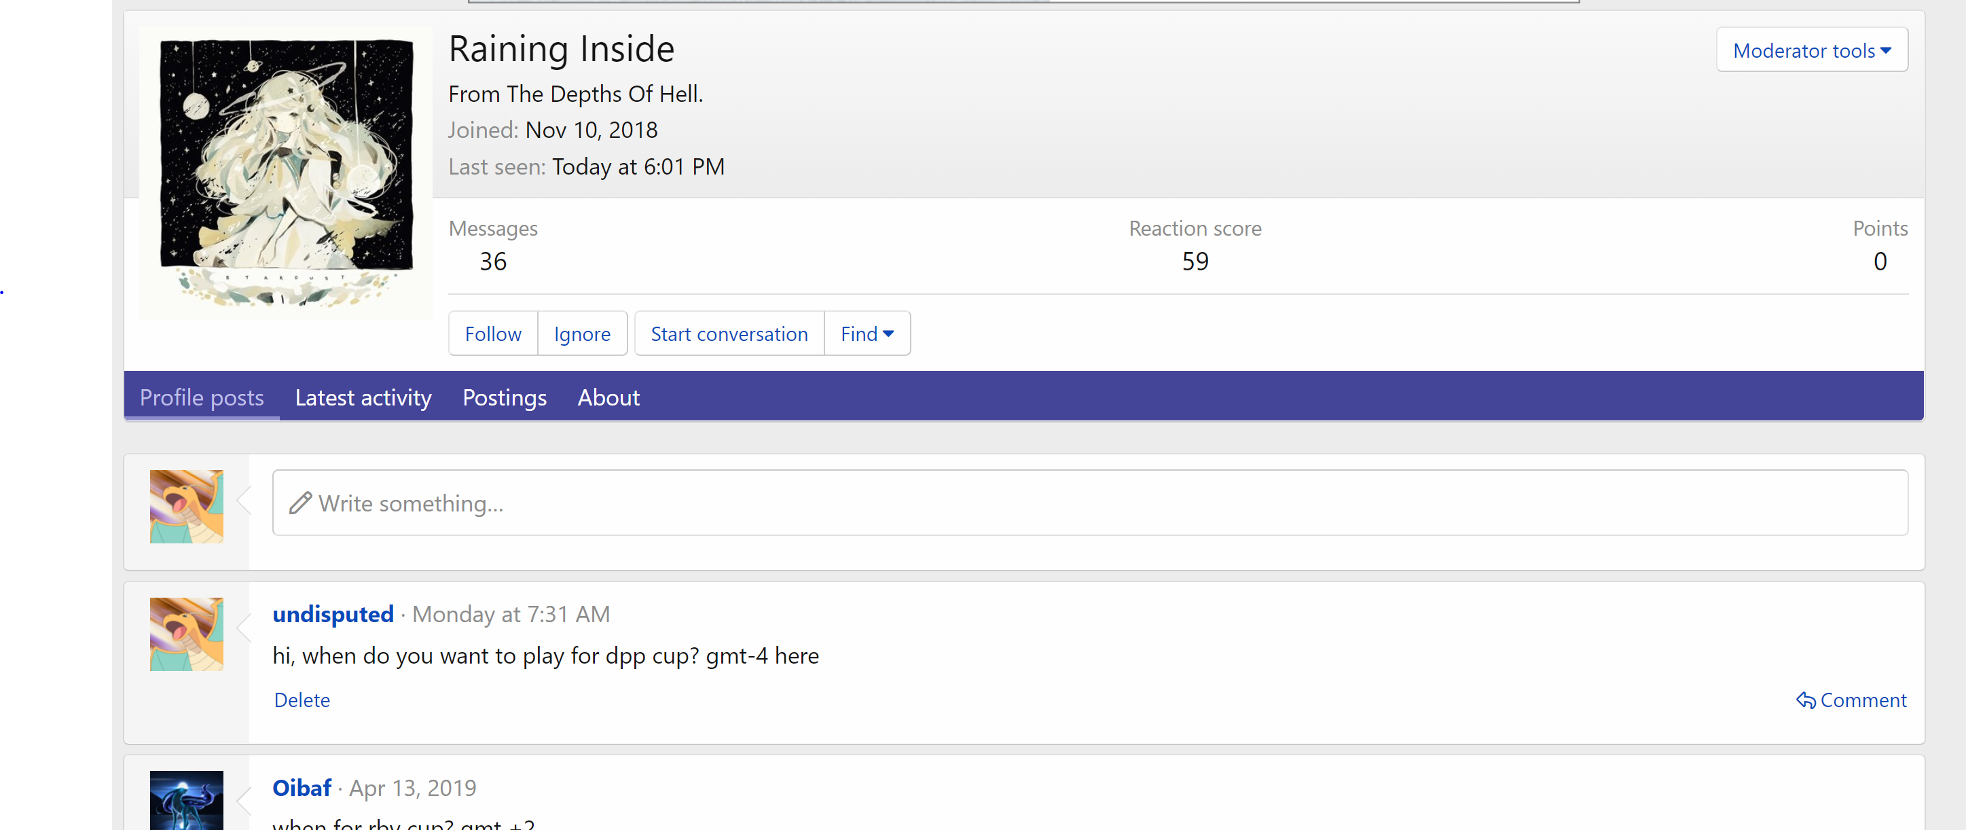Select the Profile posts tab
Image resolution: width=1966 pixels, height=830 pixels.
click(x=202, y=397)
